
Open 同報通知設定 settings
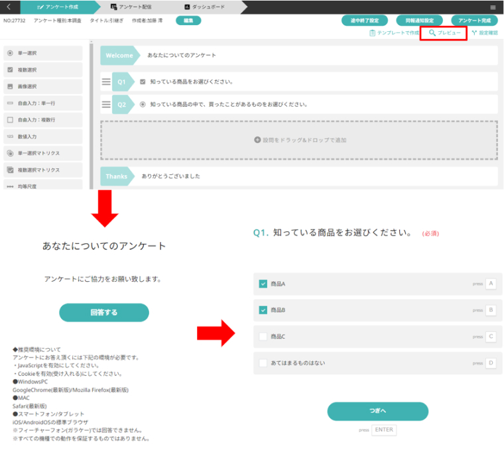(x=420, y=21)
